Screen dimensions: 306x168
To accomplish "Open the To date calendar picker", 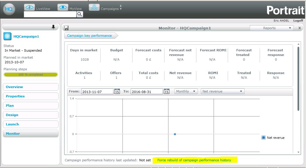I will click(166, 91).
